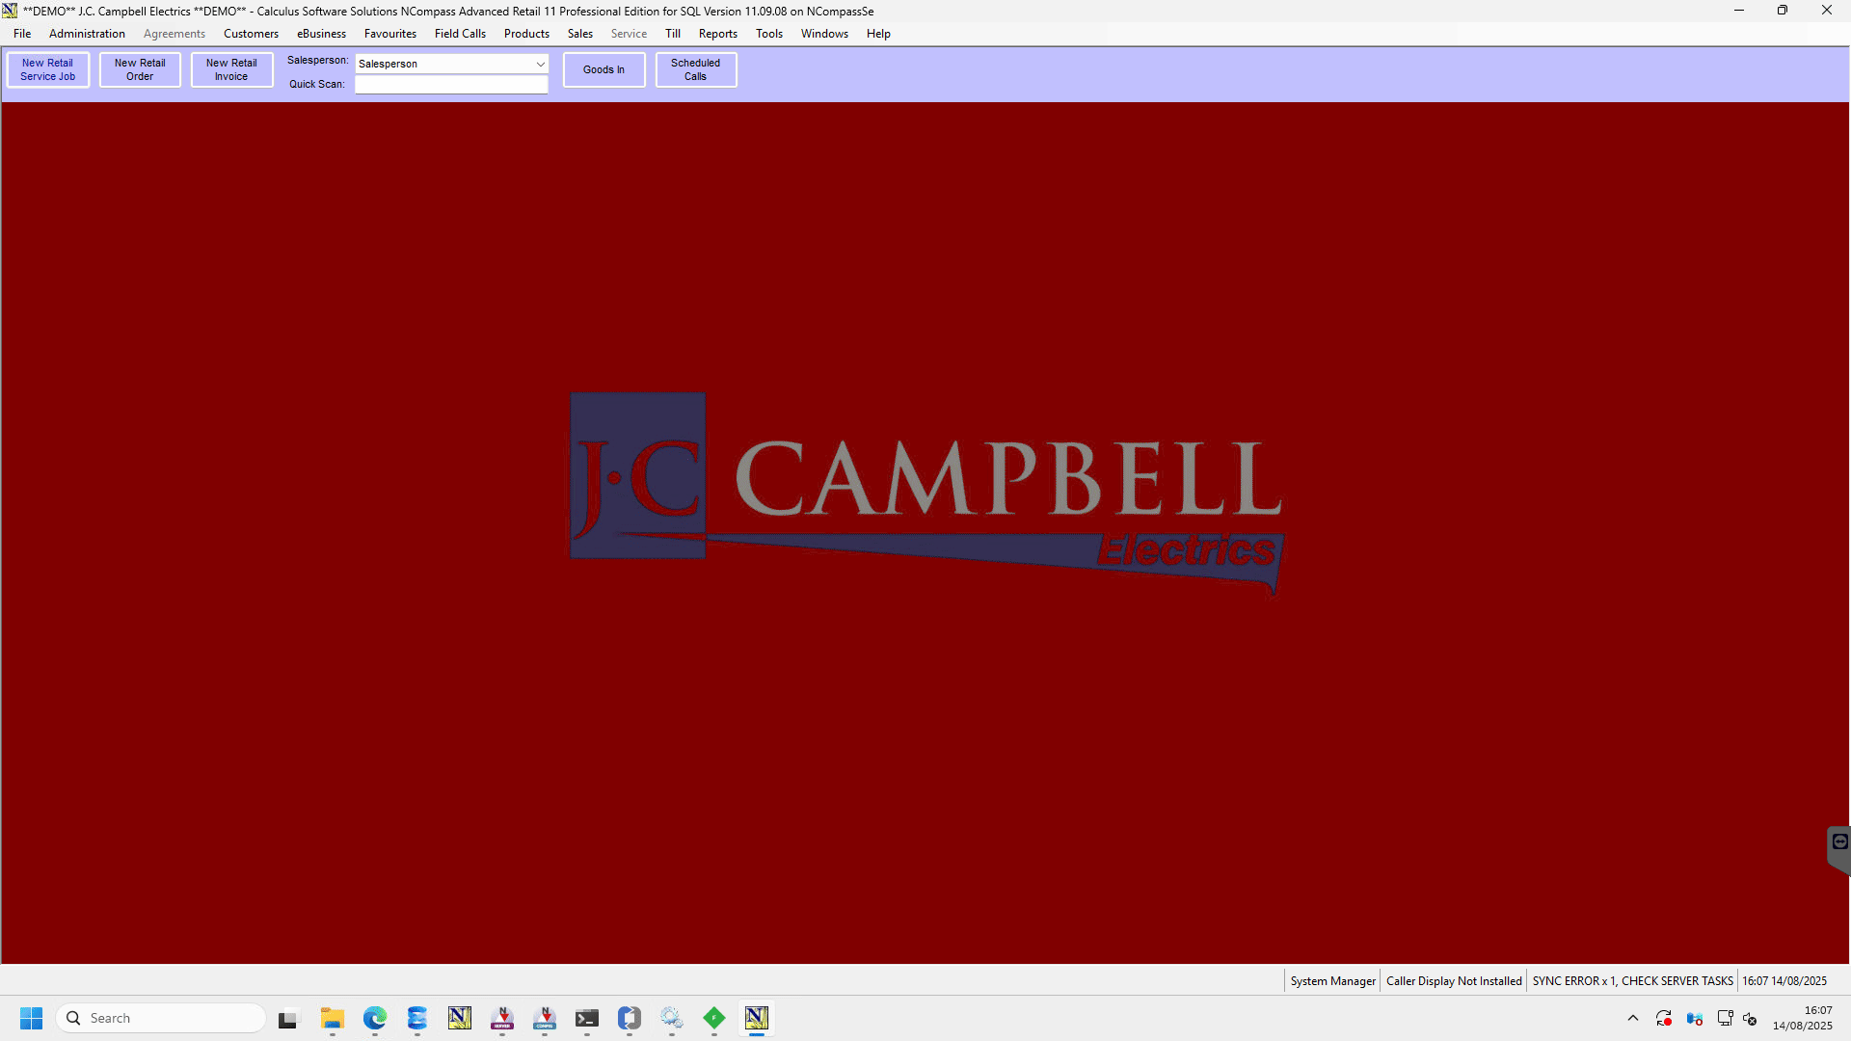Open the Till menu
Image resolution: width=1851 pixels, height=1041 pixels.
pyautogui.click(x=673, y=33)
